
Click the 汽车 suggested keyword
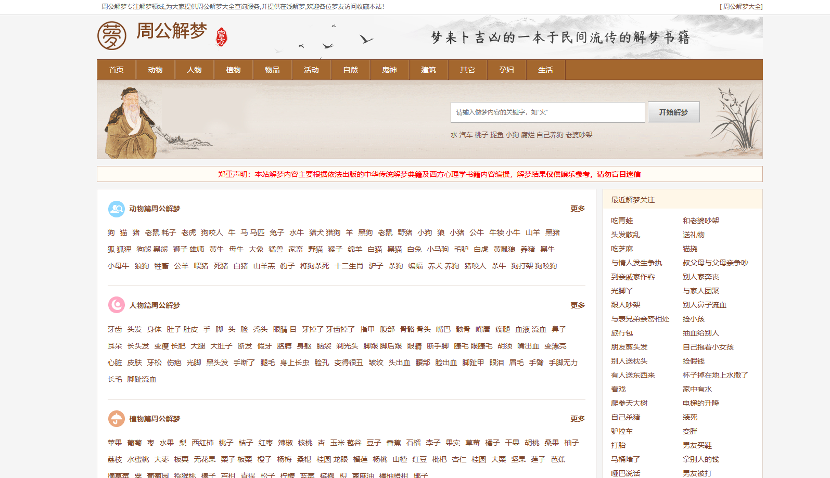466,135
